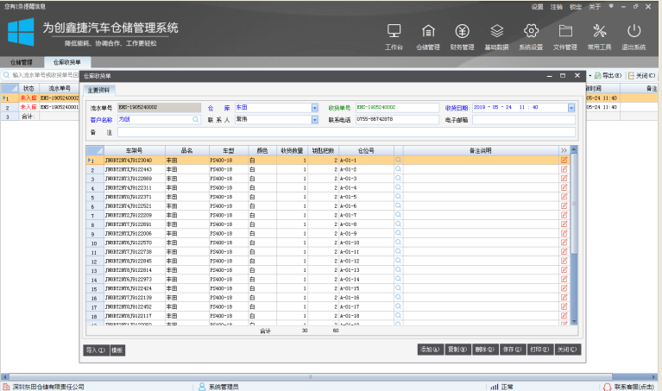Click the location search icon for A-01-10

pos(398,243)
